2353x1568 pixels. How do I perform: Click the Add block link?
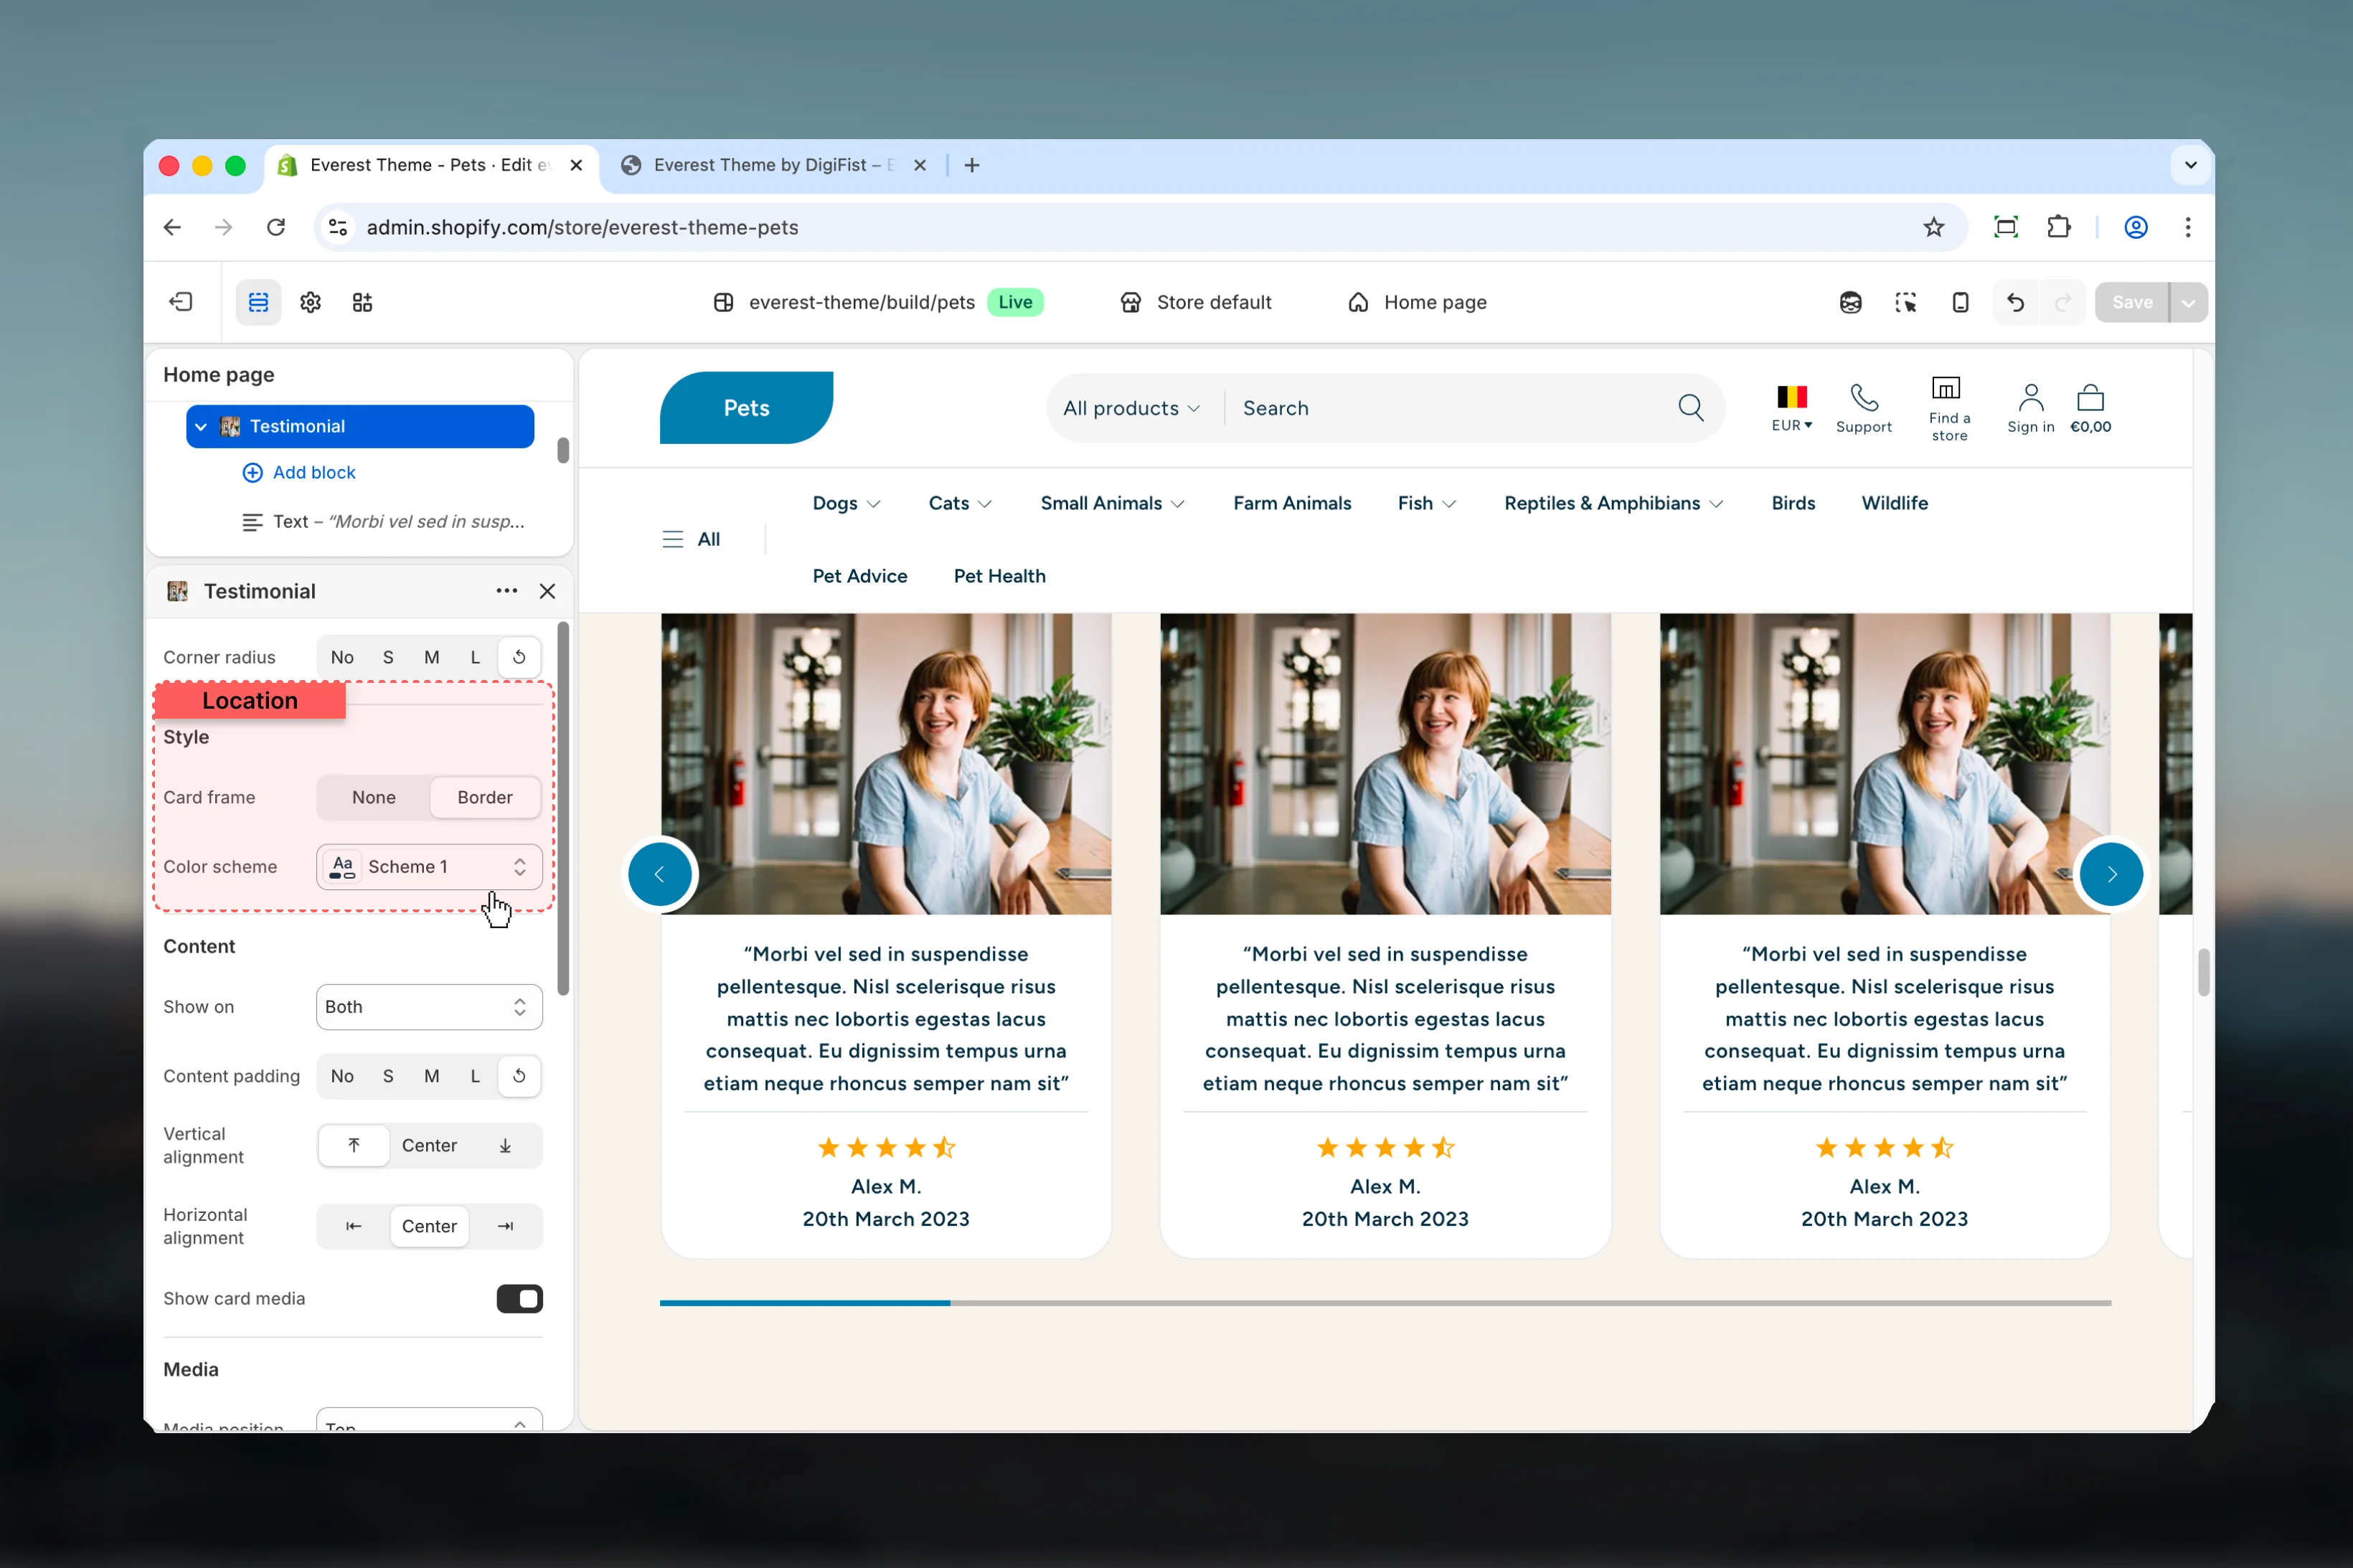[x=299, y=472]
